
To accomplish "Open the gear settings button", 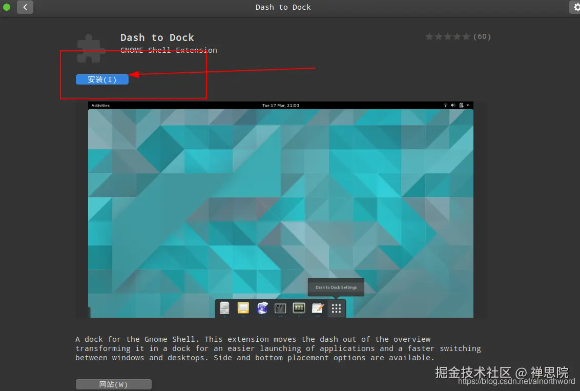I will (x=575, y=7).
